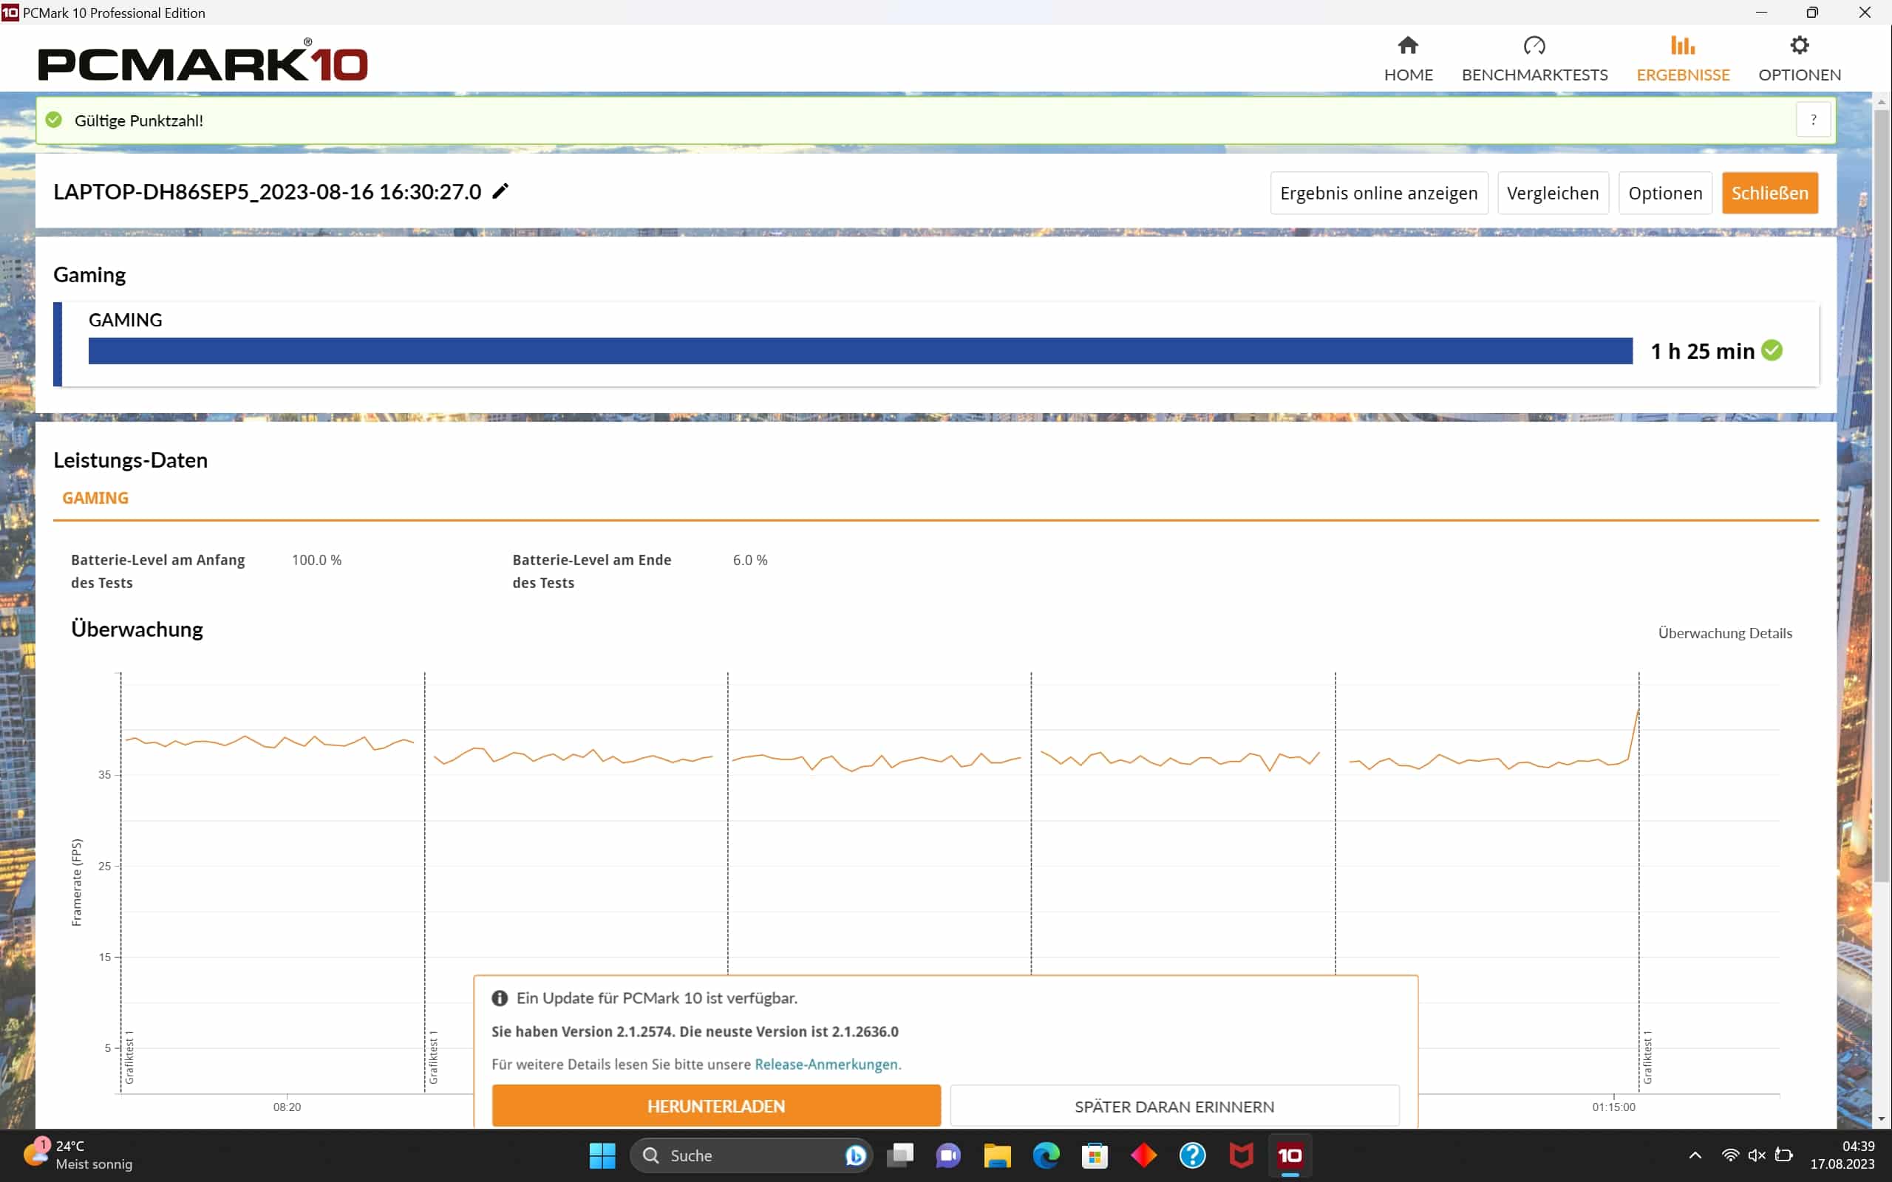
Task: Switch to the Ergebnisse tab
Action: 1682,59
